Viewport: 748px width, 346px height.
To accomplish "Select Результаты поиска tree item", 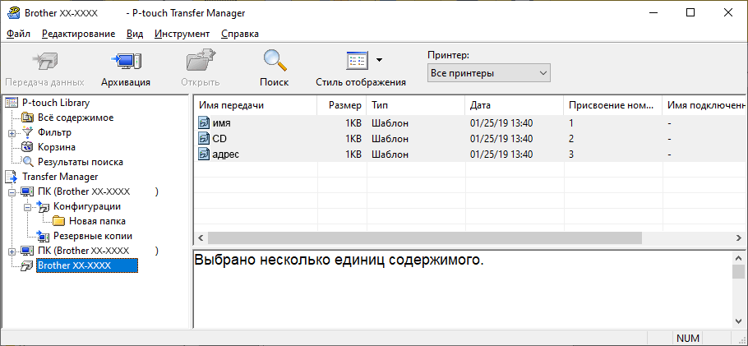I will [81, 162].
